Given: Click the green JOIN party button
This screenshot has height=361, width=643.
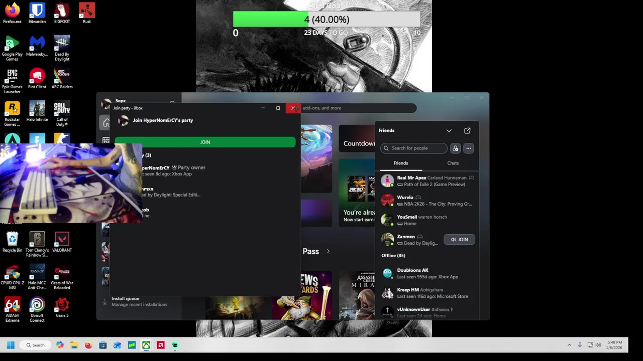Looking at the screenshot, I should pyautogui.click(x=205, y=142).
